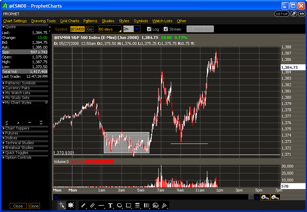This screenshot has width=307, height=212.
Task: Click the 1,384.75 current price marker
Action: (x=293, y=67)
